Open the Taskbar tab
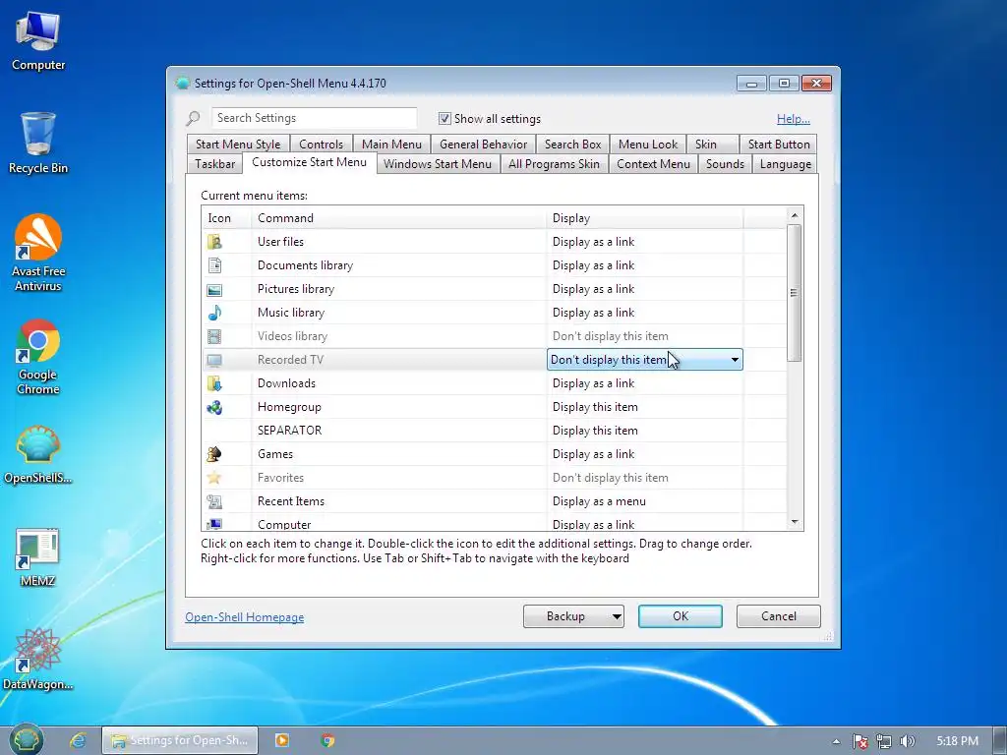Image resolution: width=1007 pixels, height=755 pixels. tap(215, 164)
